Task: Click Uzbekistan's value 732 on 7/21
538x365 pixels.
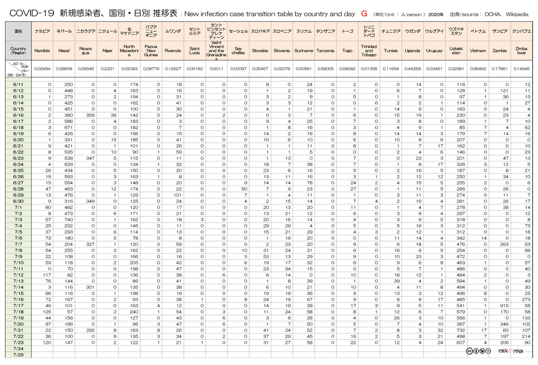Action: coord(461,330)
